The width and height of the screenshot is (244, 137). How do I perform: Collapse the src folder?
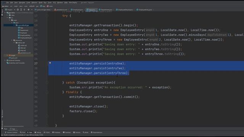[7, 18]
